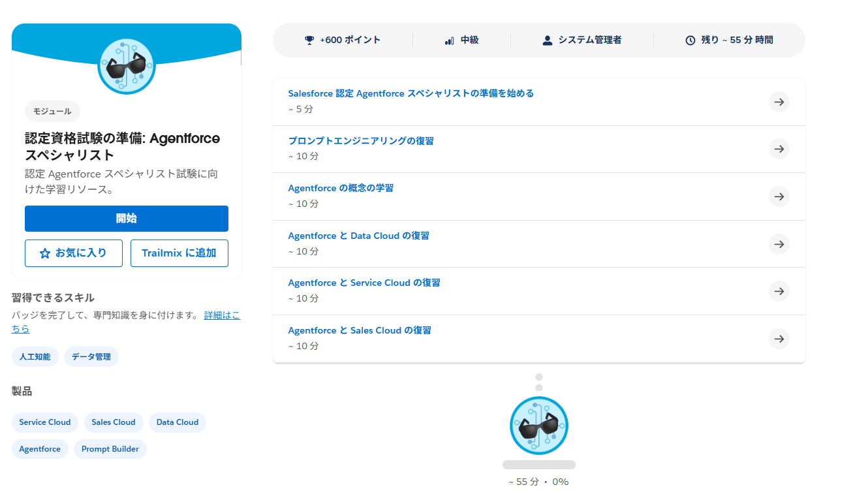Click the sunglasses badge icon in module card
This screenshot has width=853, height=498.
[x=127, y=66]
